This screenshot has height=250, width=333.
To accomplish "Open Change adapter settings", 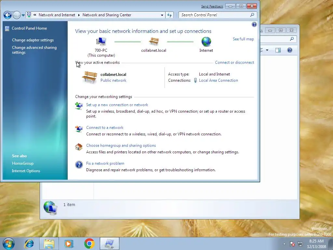I will [33, 40].
